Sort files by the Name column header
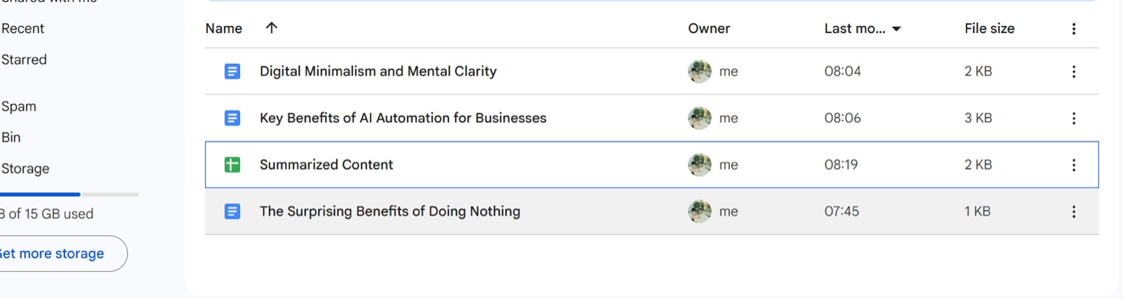The height and width of the screenshot is (299, 1123). point(224,29)
